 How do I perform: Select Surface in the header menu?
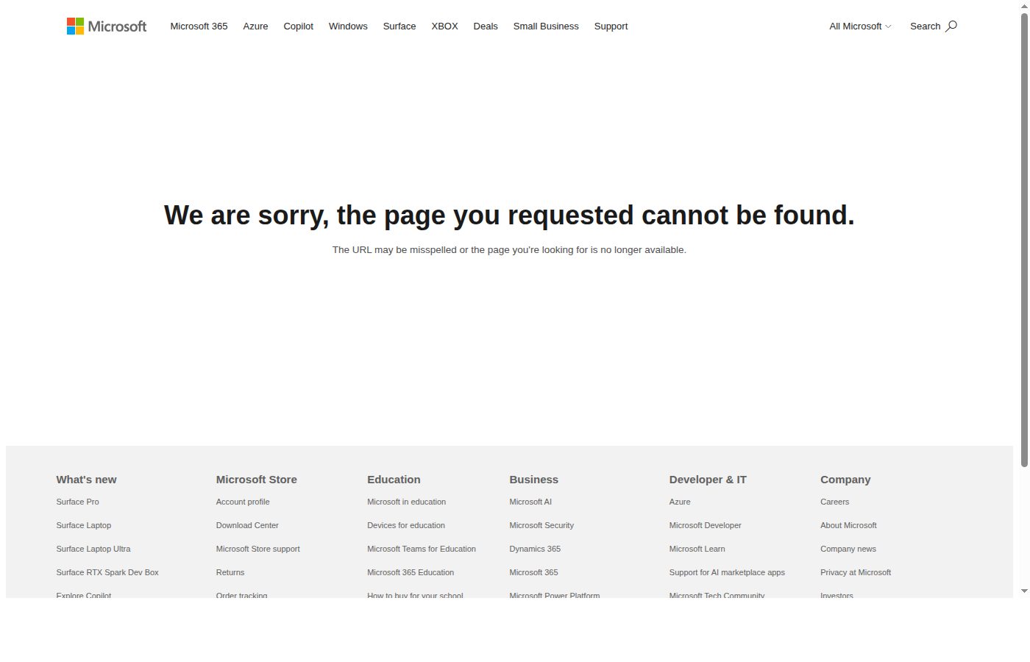pyautogui.click(x=399, y=26)
